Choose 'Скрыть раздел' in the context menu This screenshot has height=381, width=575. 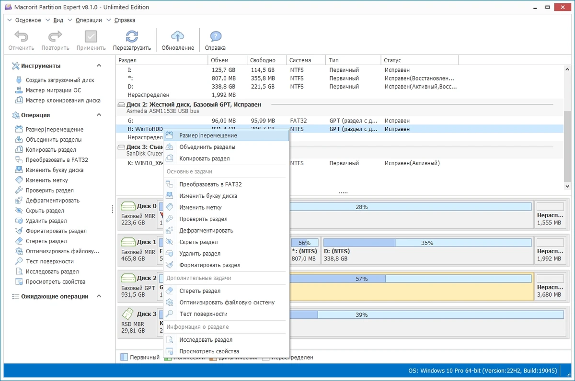point(226,242)
